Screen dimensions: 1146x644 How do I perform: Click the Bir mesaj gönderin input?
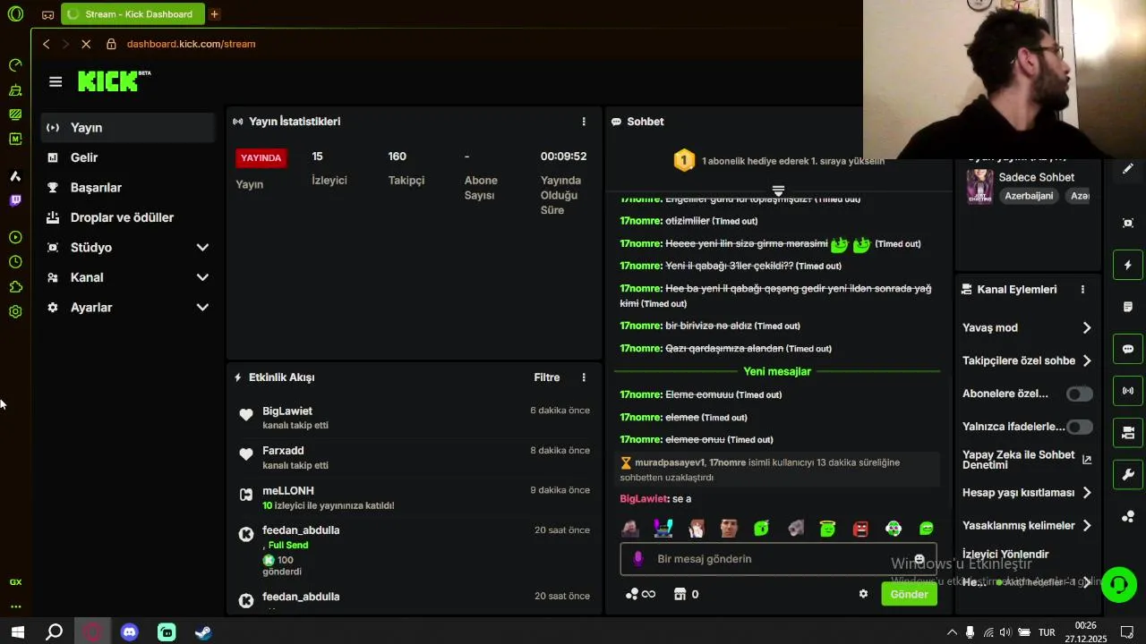tap(778, 559)
